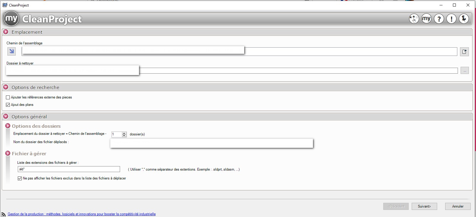The width and height of the screenshot is (476, 217).
Task: Uncheck 'Ne pas afficher les fichiers exclus' option
Action: [20, 178]
